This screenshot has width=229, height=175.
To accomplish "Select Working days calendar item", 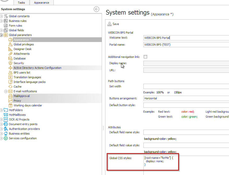I will pyautogui.click(x=28, y=105).
